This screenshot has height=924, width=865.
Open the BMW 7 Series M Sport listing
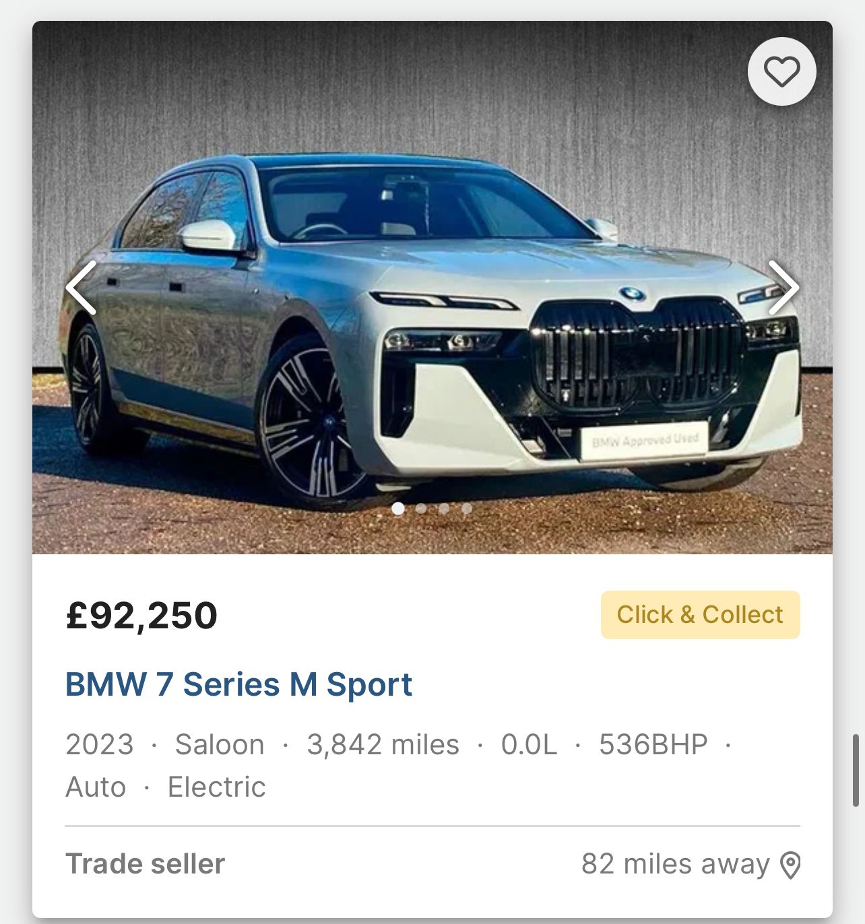tap(238, 684)
